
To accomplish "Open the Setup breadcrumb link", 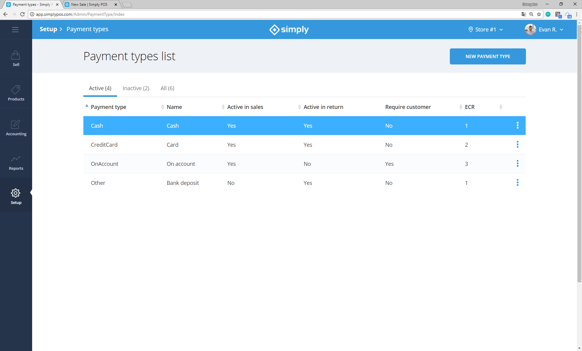I will 48,29.
